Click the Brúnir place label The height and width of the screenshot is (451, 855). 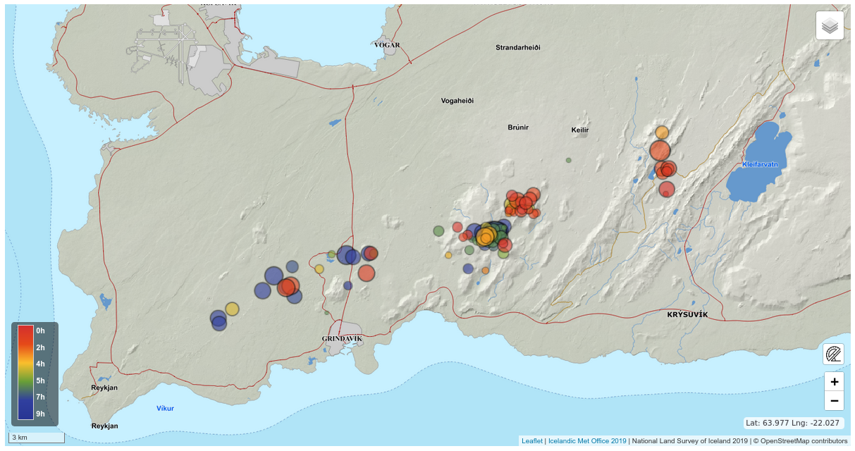[518, 128]
